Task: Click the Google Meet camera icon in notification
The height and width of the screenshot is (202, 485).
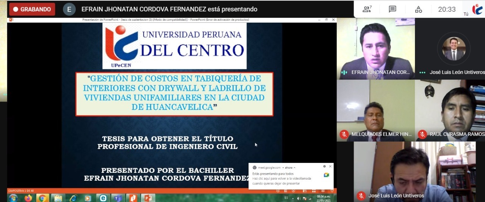Action: [326, 175]
